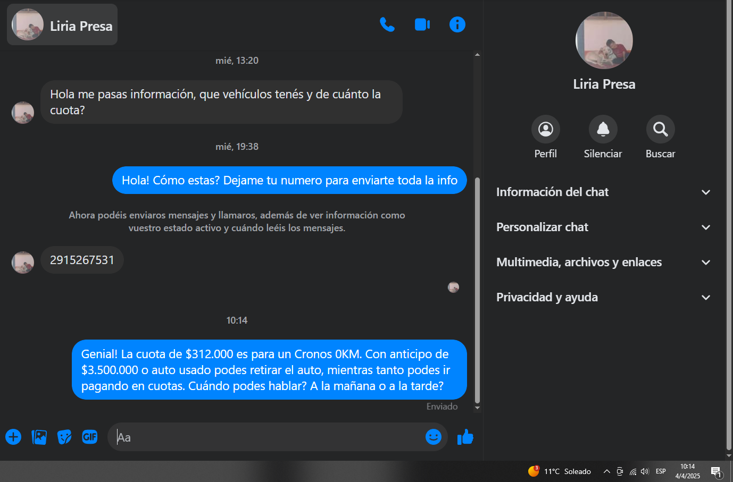The image size is (733, 482).
Task: Open the GIF picker
Action: click(90, 437)
